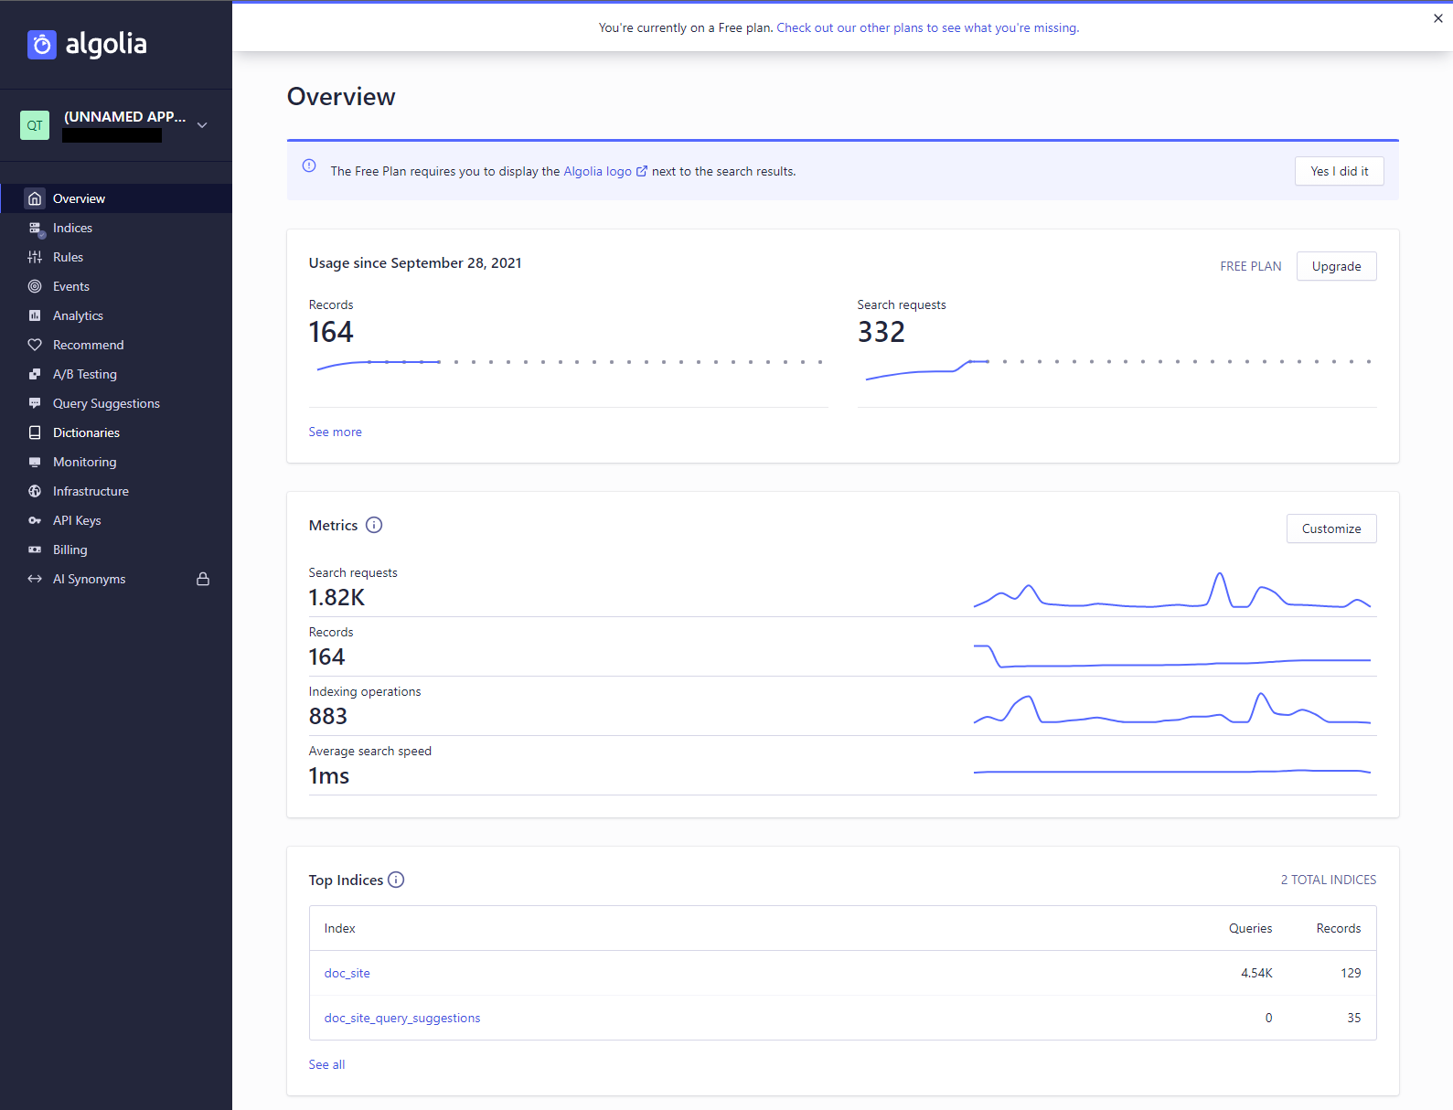Open the 'Check out our other plans' link
Image resolution: width=1453 pixels, height=1110 pixels.
coord(927,28)
